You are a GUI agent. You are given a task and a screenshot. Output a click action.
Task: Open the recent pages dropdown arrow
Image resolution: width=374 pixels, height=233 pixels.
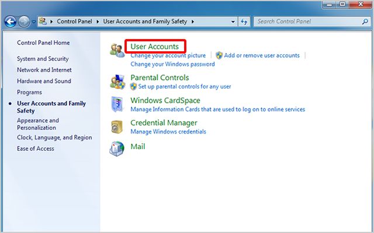point(34,22)
